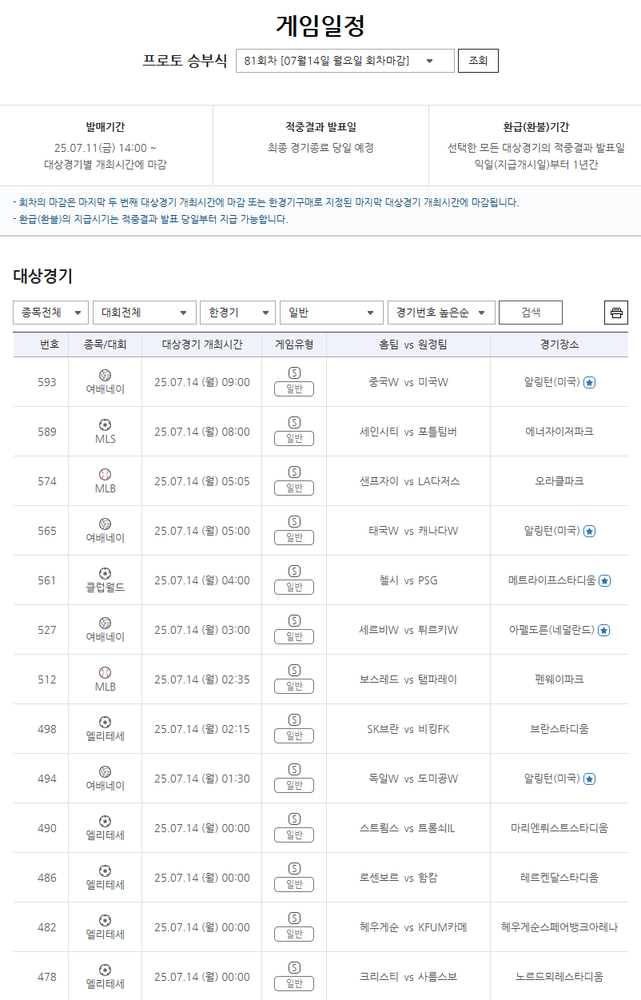Click the 번호 column header
The height and width of the screenshot is (1000, 641).
pyautogui.click(x=50, y=345)
